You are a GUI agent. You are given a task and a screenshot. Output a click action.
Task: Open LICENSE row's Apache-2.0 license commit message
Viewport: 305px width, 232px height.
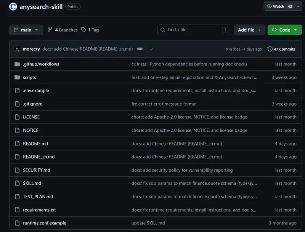point(189,117)
